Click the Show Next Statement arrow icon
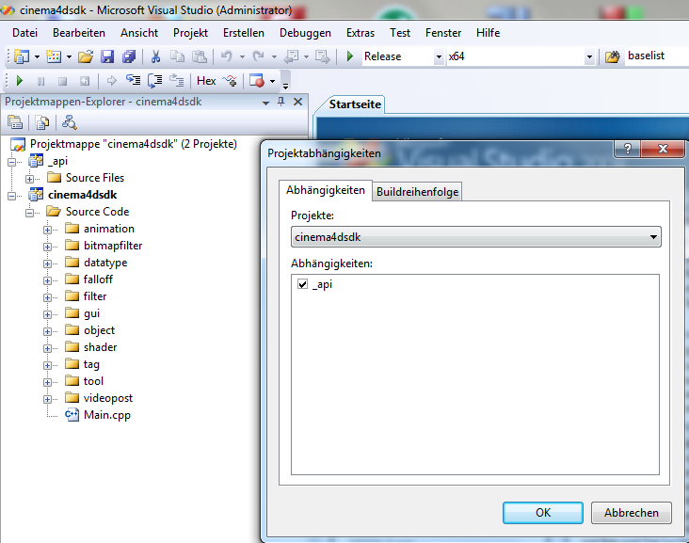Screen dimensions: 689x543 [x=112, y=81]
